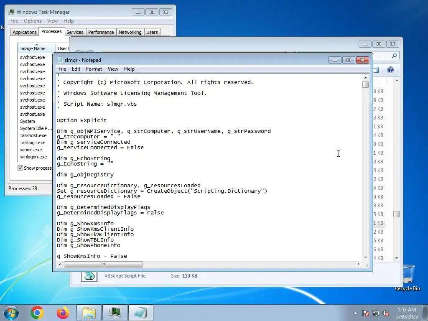Click the VBScript file preview icon
428x321 pixels.
(89, 276)
